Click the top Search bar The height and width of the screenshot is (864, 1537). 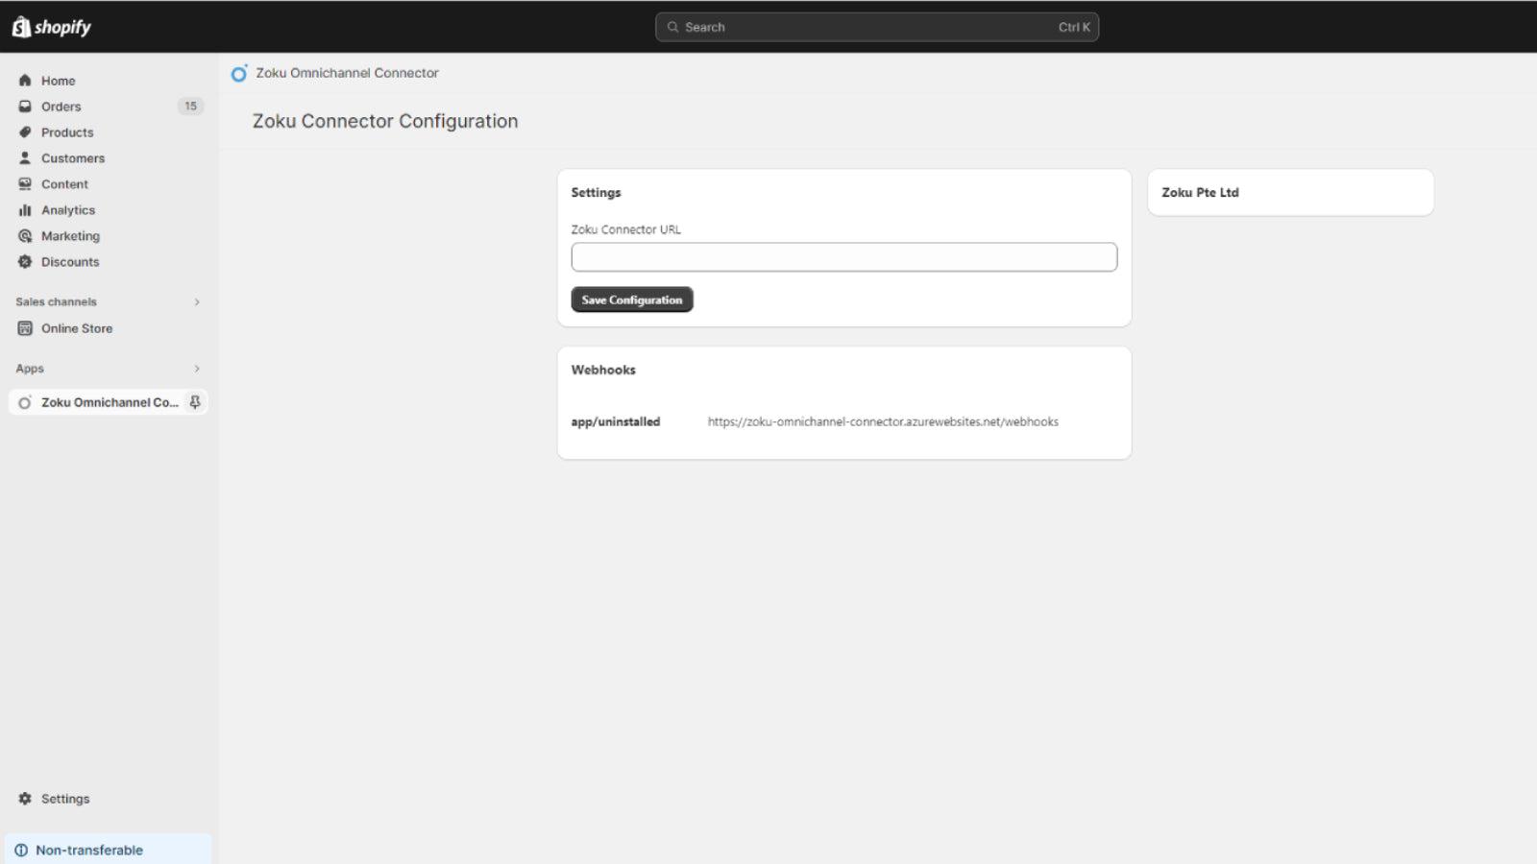pyautogui.click(x=876, y=27)
